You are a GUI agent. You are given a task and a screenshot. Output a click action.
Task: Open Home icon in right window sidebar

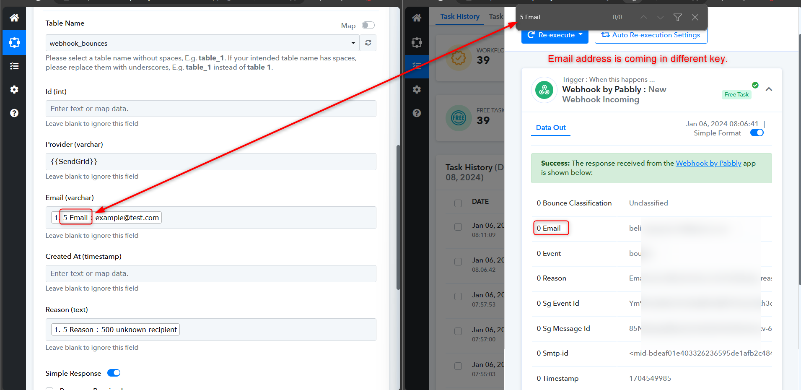point(417,18)
